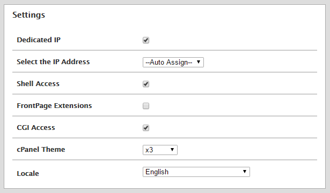Click the Settings heading text
The image size is (330, 193).
pos(28,15)
